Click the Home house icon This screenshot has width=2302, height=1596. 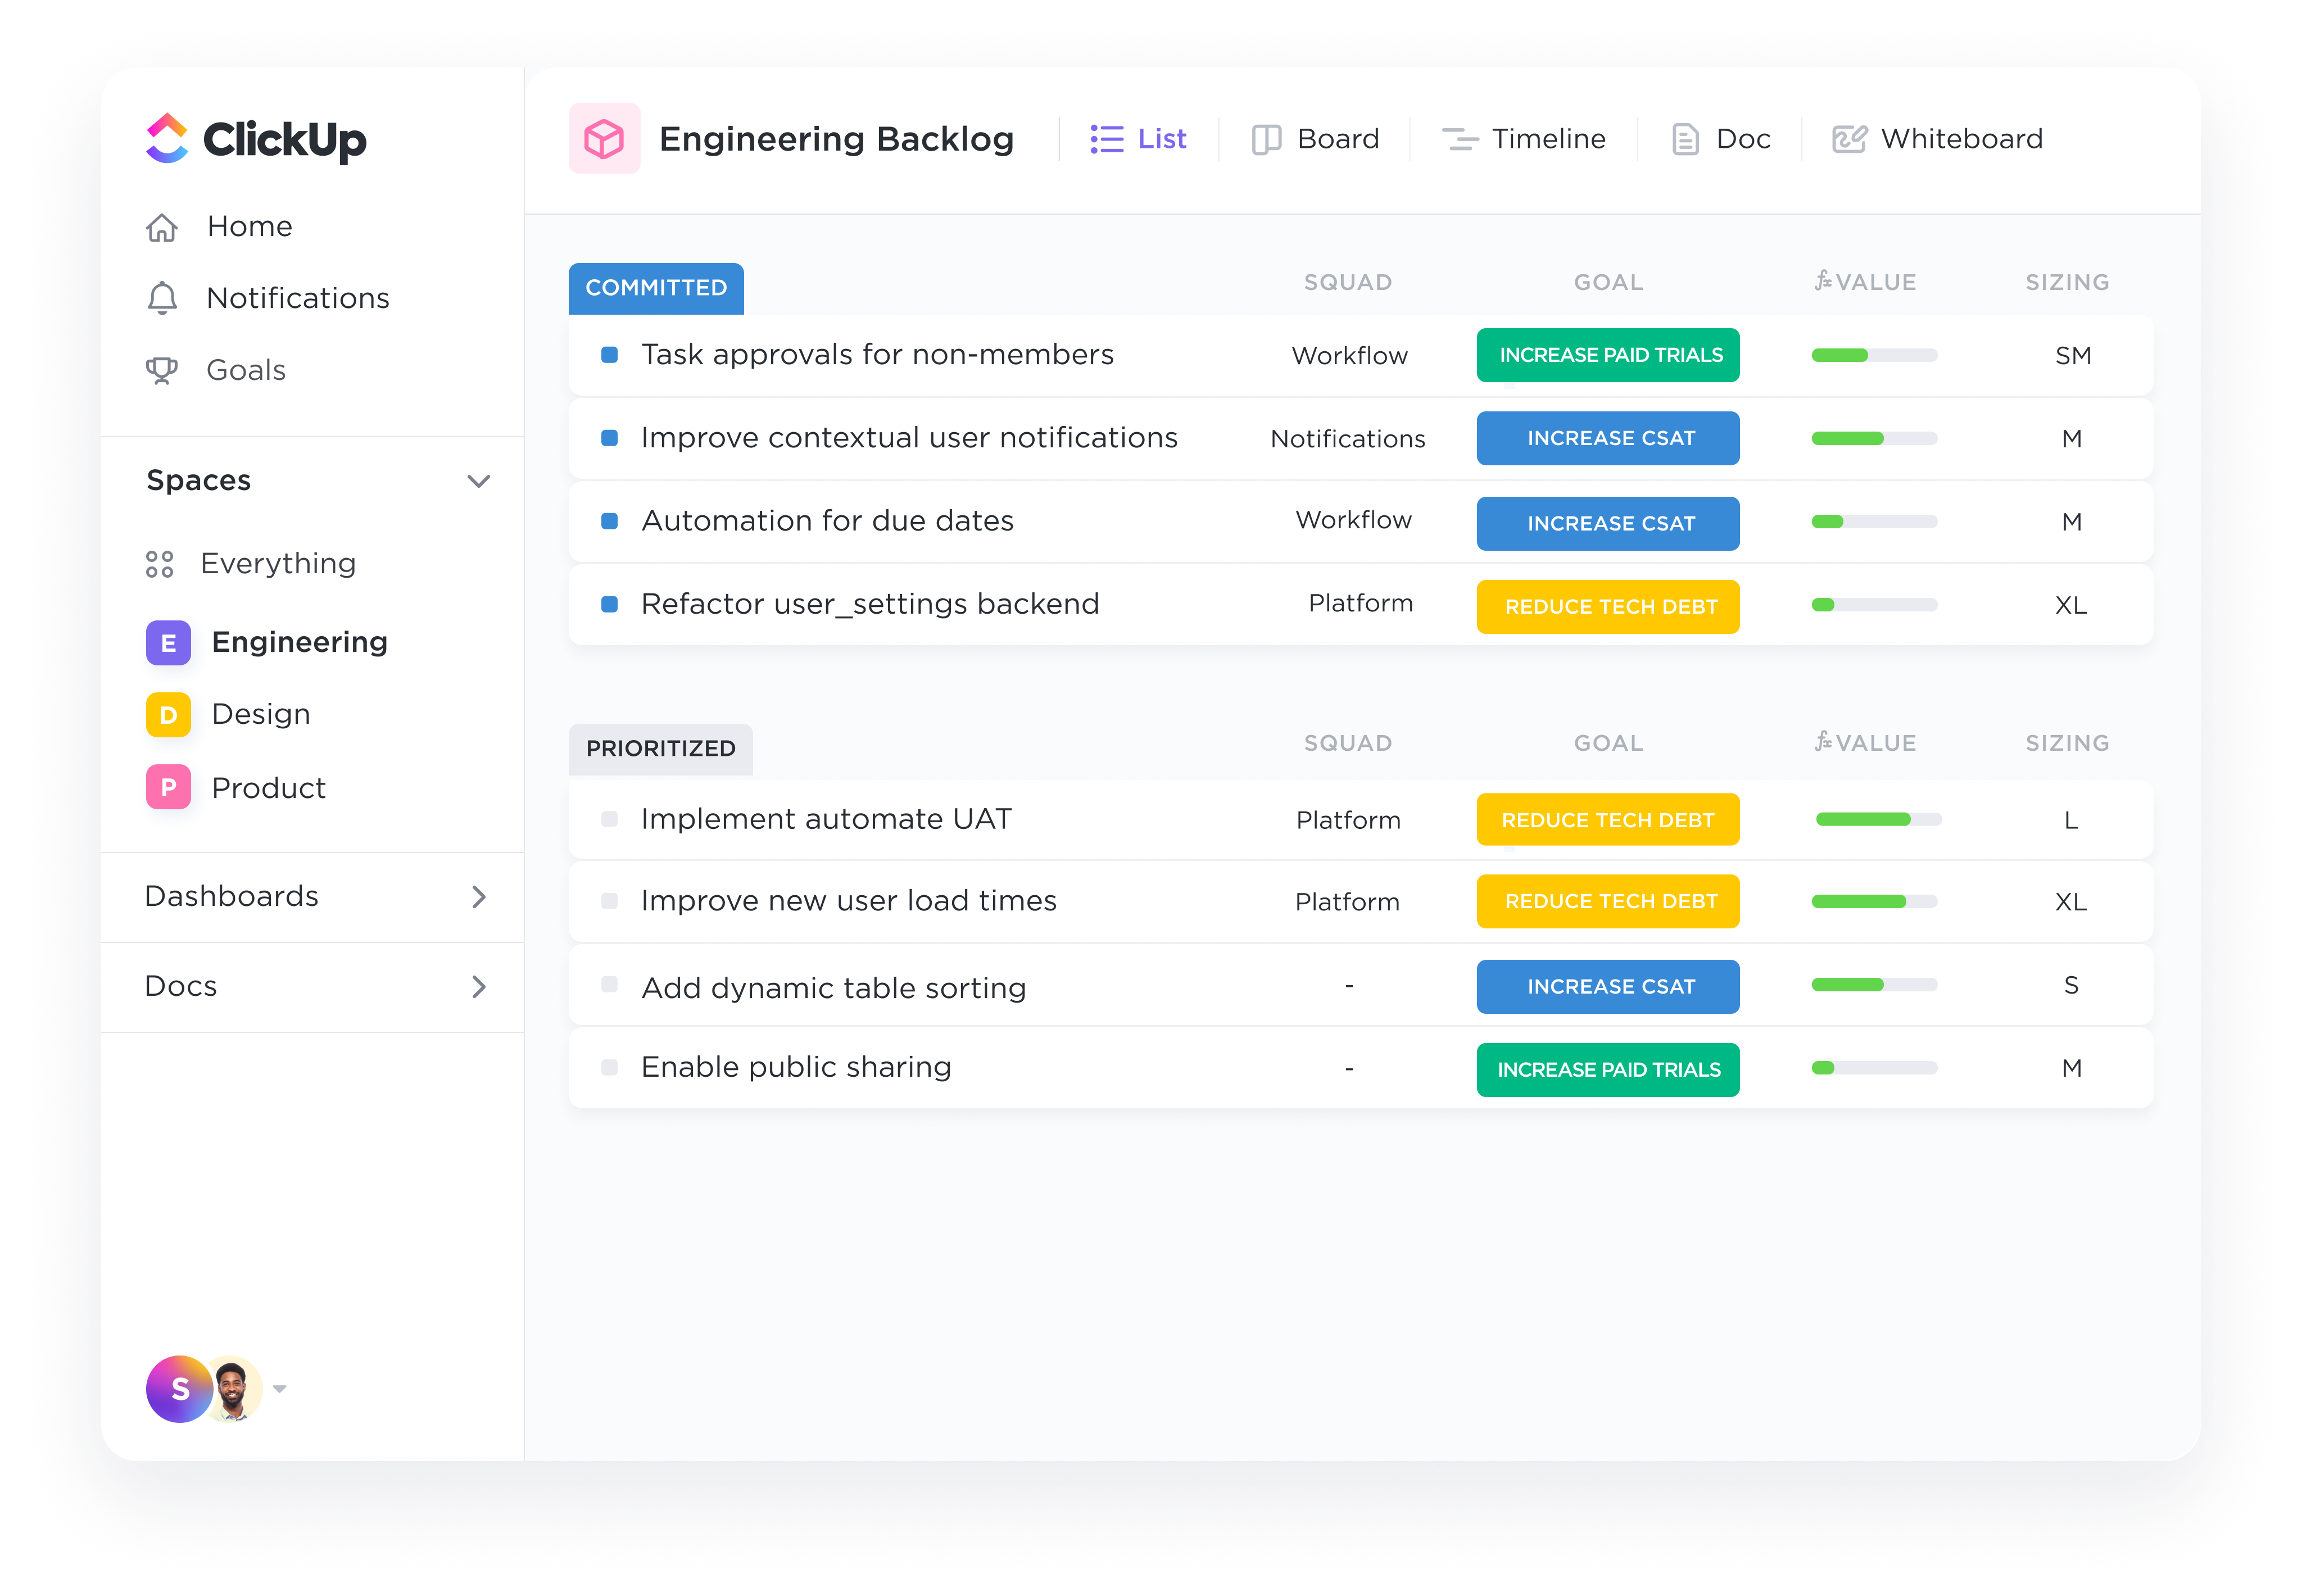click(162, 228)
